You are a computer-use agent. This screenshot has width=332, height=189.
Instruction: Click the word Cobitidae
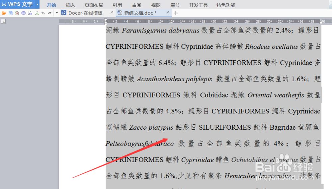214,95
